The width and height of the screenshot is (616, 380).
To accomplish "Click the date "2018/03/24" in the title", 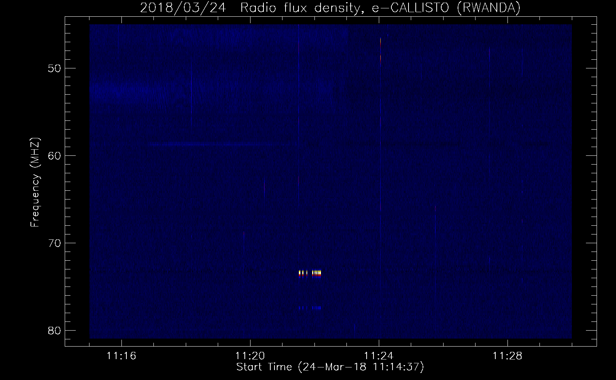I will (184, 8).
